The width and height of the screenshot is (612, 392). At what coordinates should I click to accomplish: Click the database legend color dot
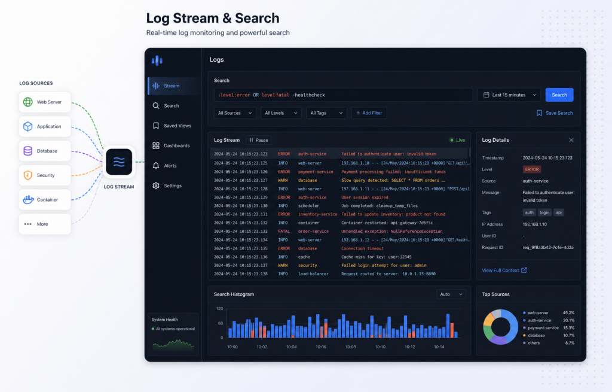pyautogui.click(x=524, y=335)
